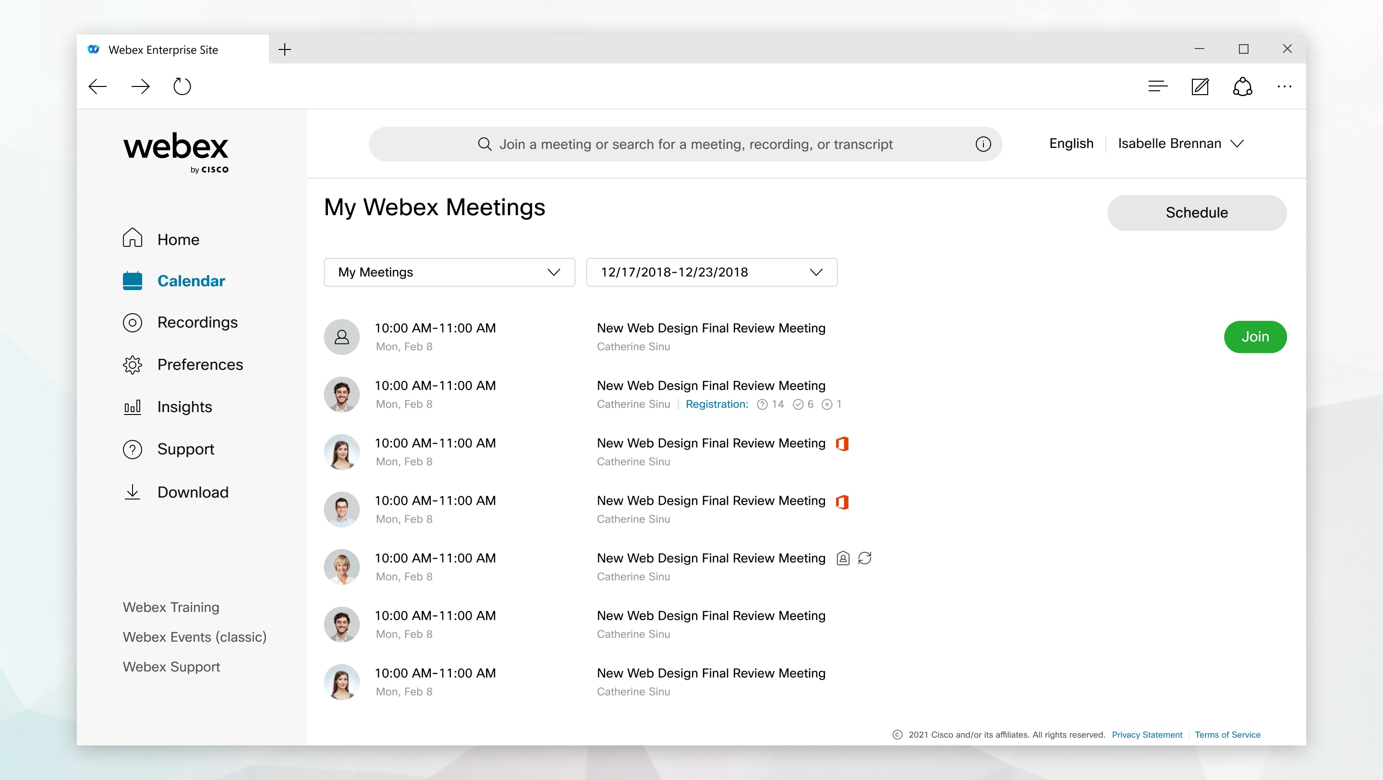Click the green Join button
This screenshot has width=1383, height=780.
[x=1255, y=337]
